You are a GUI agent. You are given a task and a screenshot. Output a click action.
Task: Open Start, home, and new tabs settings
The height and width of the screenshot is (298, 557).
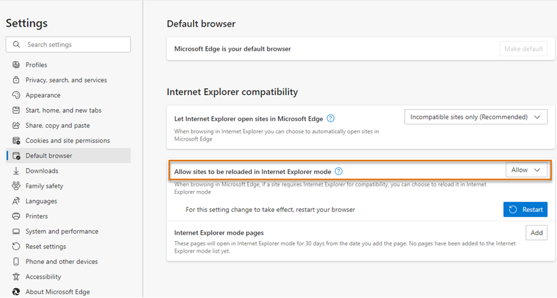click(x=63, y=110)
